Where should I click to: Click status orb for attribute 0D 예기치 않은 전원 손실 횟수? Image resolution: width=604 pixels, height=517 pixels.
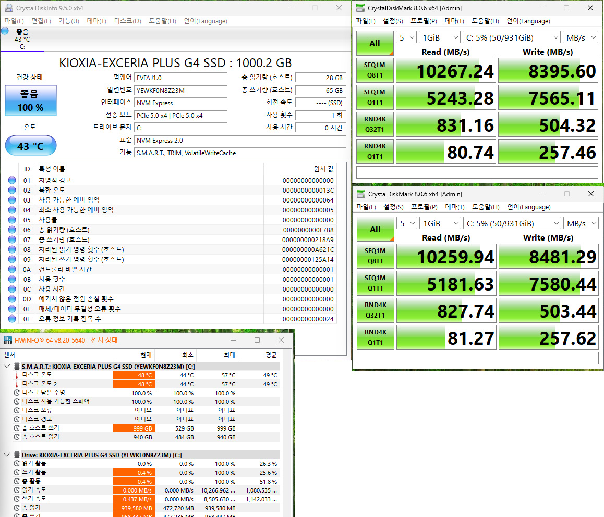(12, 299)
